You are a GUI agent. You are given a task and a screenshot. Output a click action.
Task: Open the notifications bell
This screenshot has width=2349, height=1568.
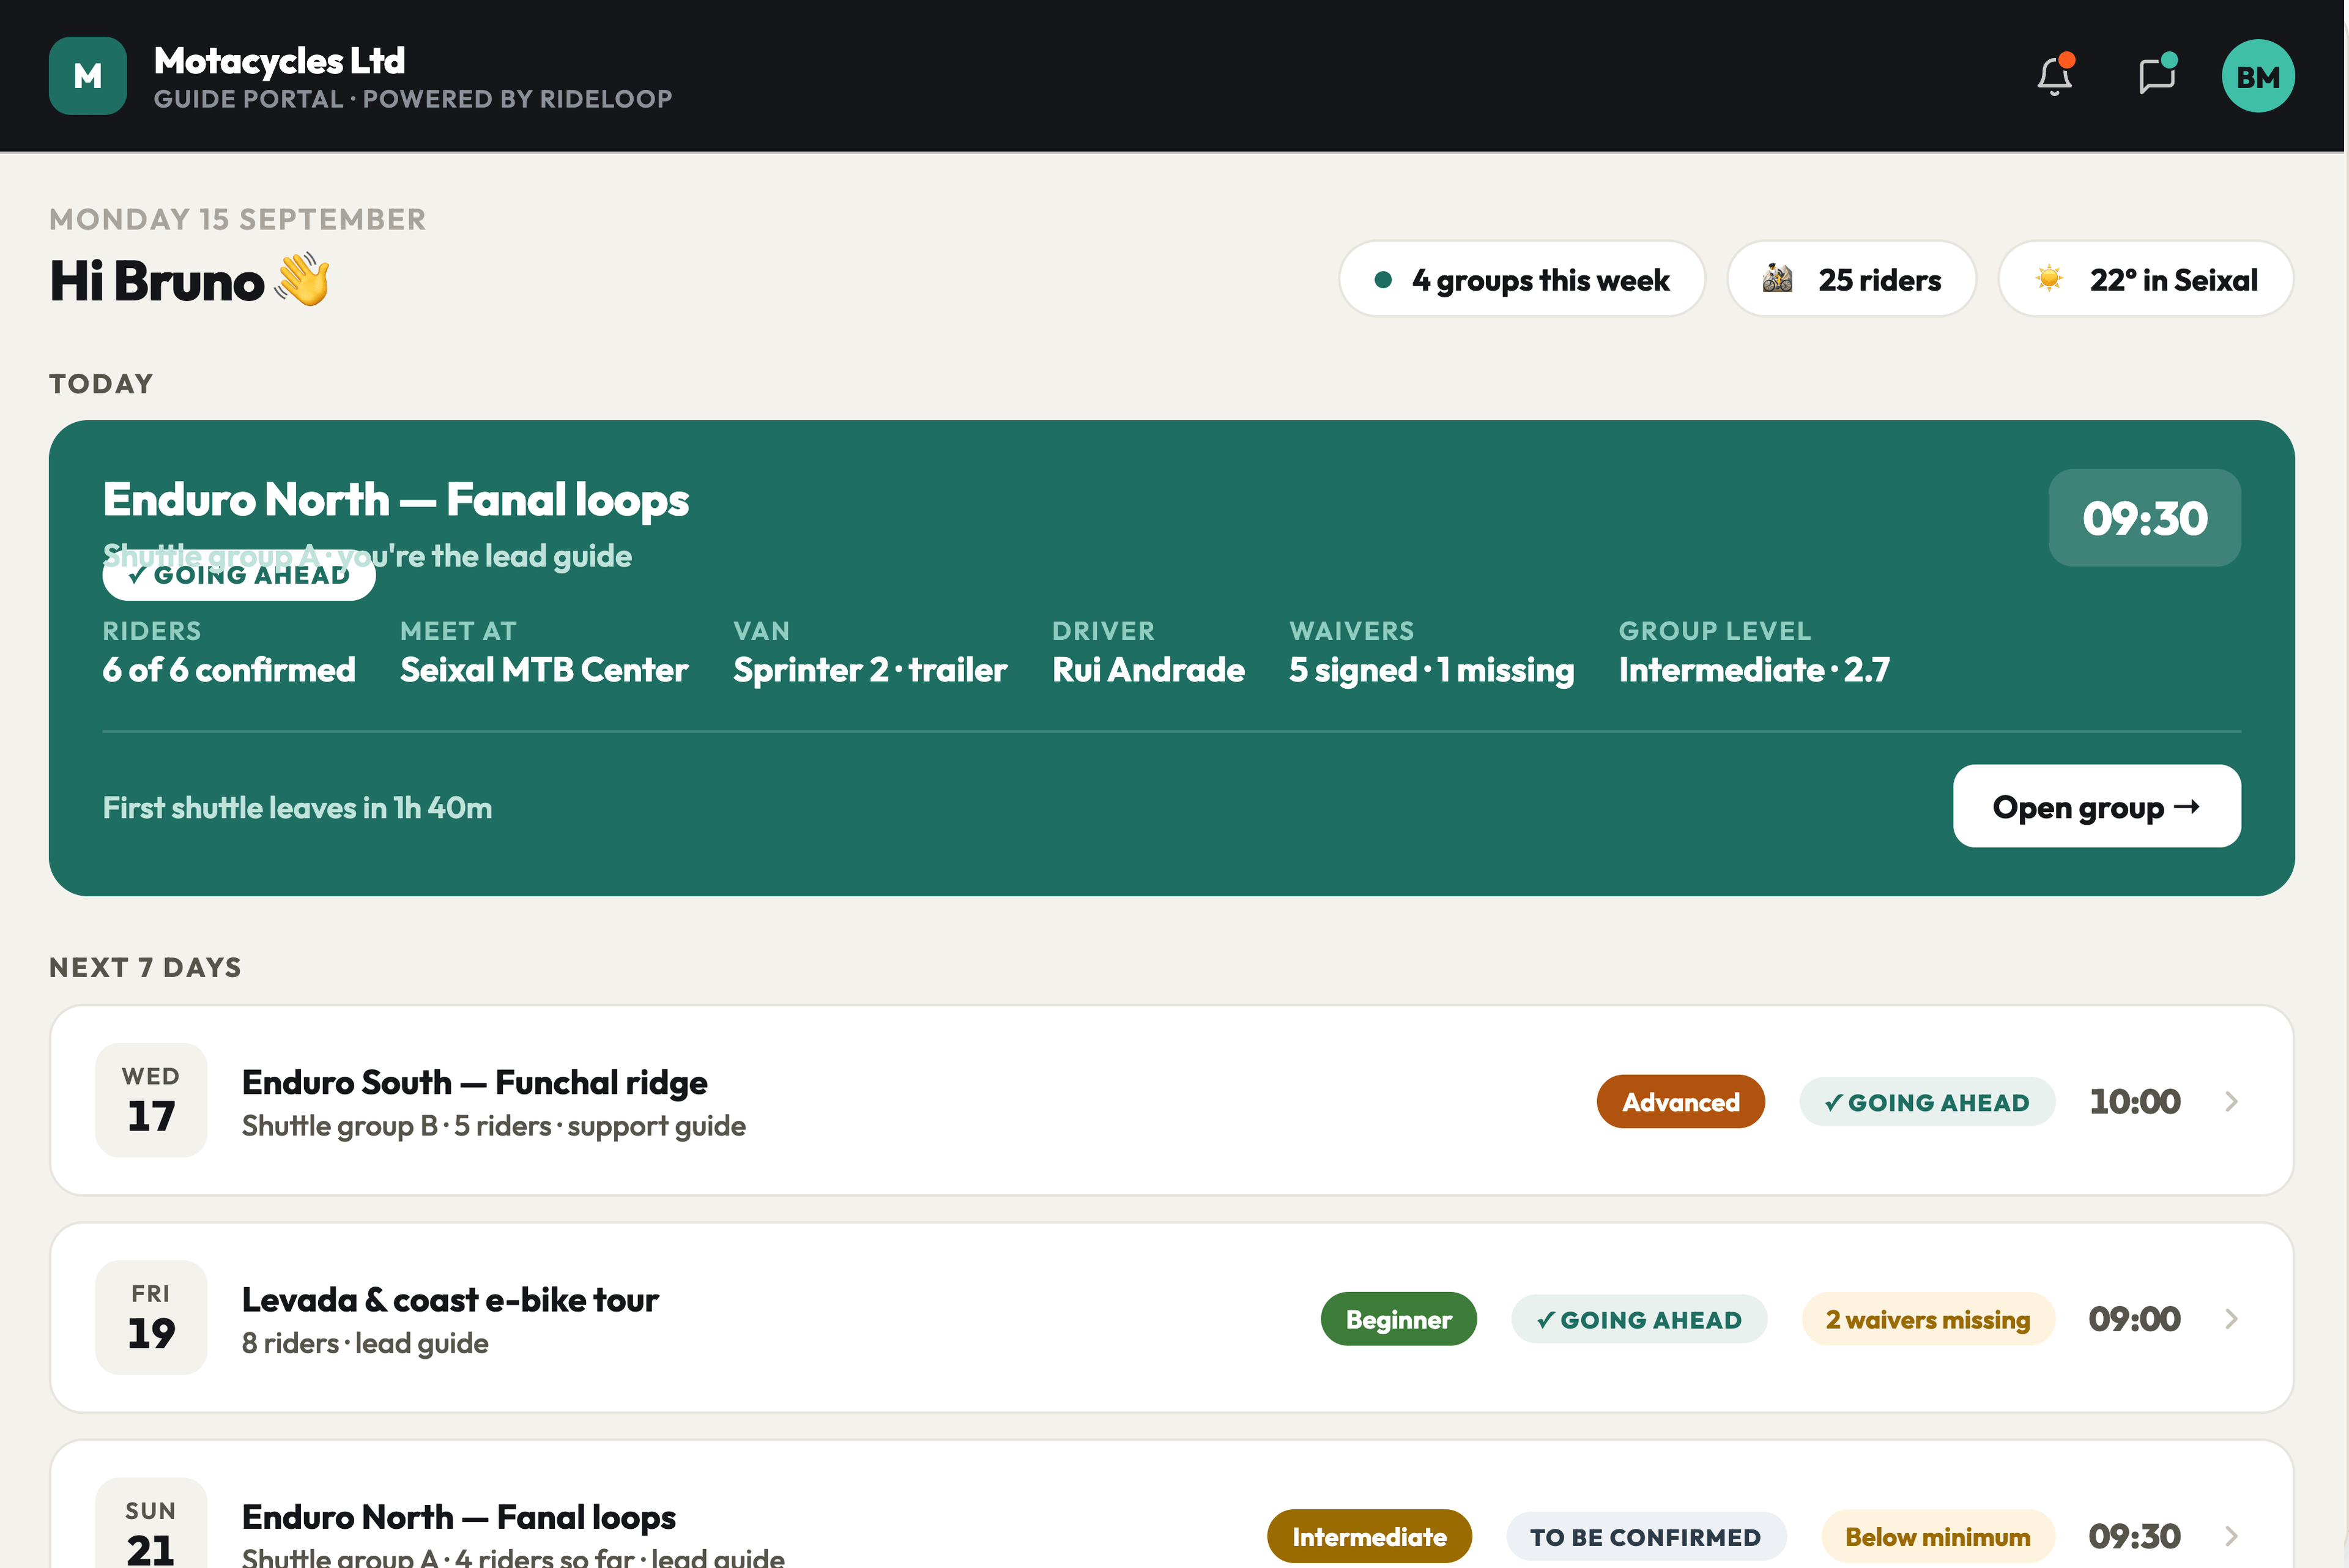(2055, 76)
